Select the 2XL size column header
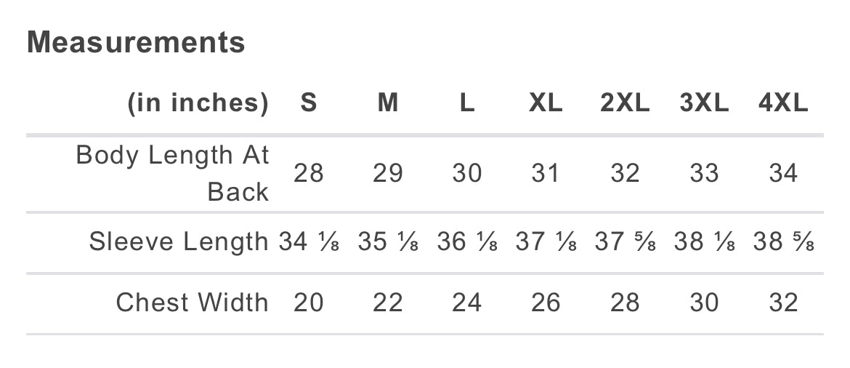The image size is (850, 368). [625, 103]
